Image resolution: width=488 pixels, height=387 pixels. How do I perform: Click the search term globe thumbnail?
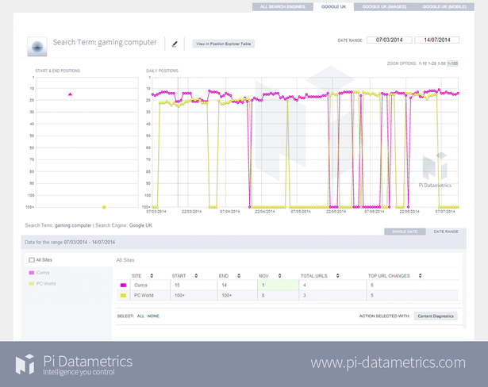[37, 47]
